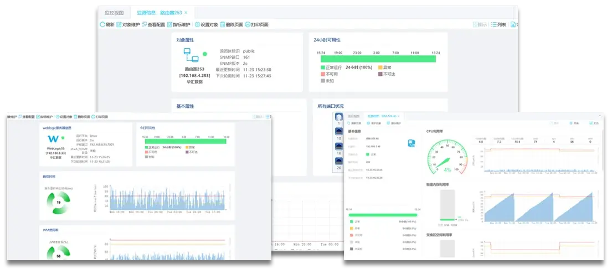This screenshot has height=269, width=612.
Task: Click 正常运行 legend swatch in router window
Action: pos(323,67)
